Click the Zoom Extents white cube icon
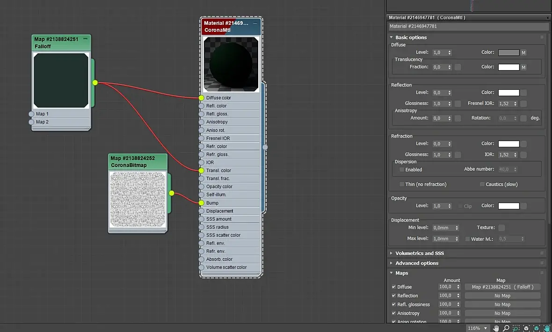 point(526,328)
